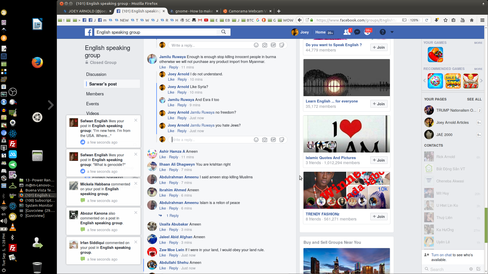
Task: Open Discussion in group sidebar
Action: coord(96,74)
